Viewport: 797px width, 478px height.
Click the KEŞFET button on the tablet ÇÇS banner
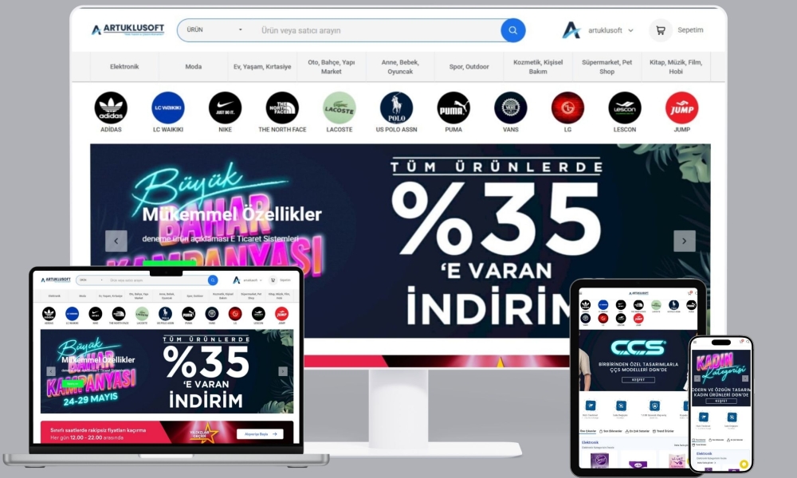point(638,380)
